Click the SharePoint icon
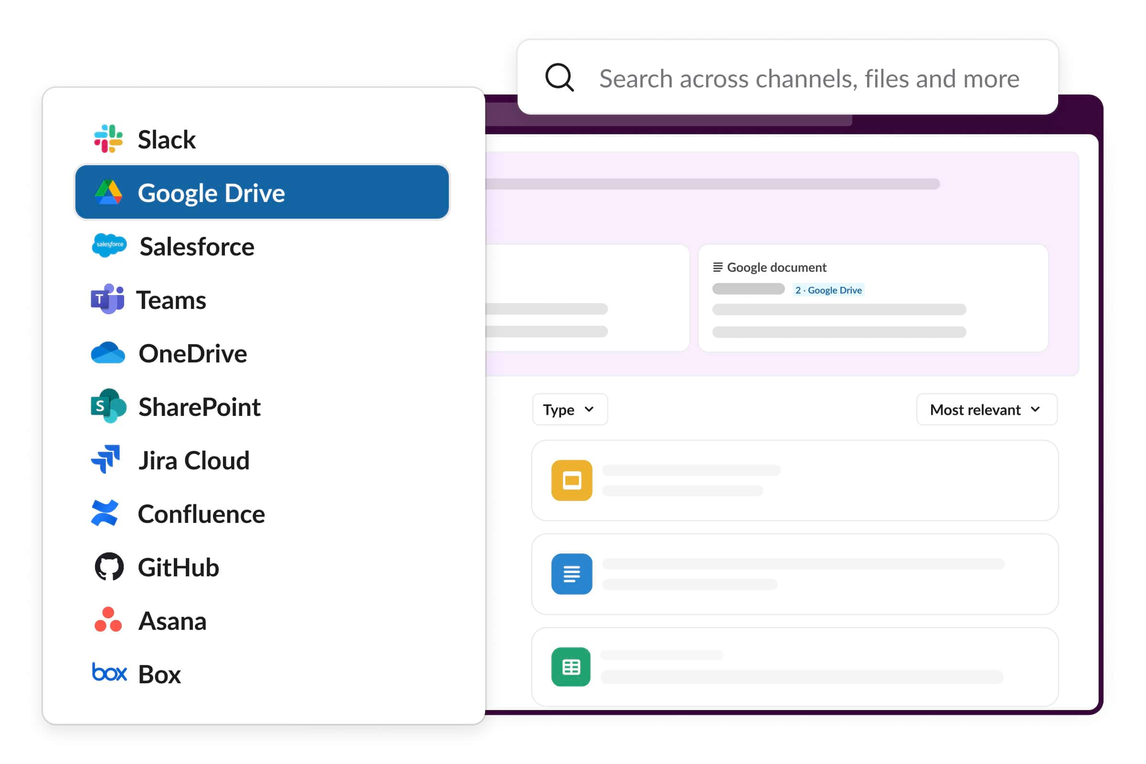The height and width of the screenshot is (764, 1146). [x=109, y=407]
